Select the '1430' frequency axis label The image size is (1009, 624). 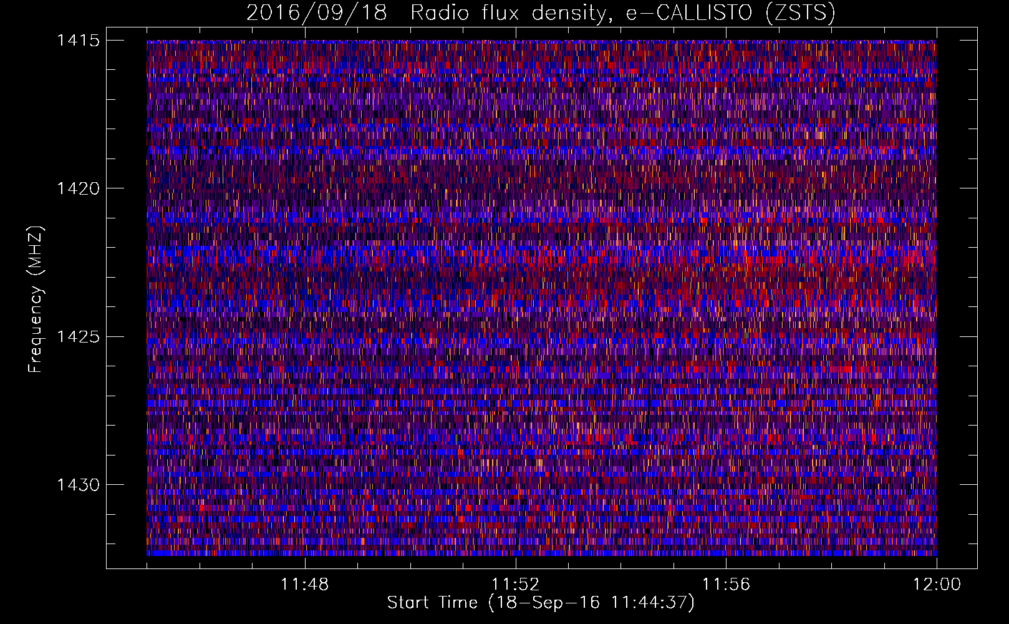click(x=78, y=485)
